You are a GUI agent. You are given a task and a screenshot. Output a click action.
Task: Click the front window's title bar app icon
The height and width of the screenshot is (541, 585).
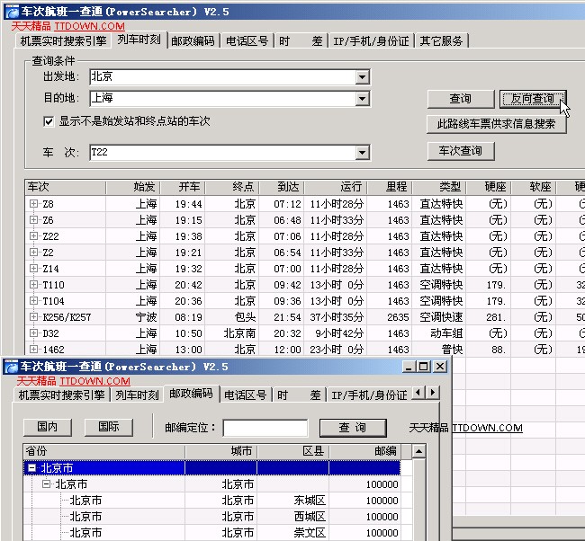point(11,367)
